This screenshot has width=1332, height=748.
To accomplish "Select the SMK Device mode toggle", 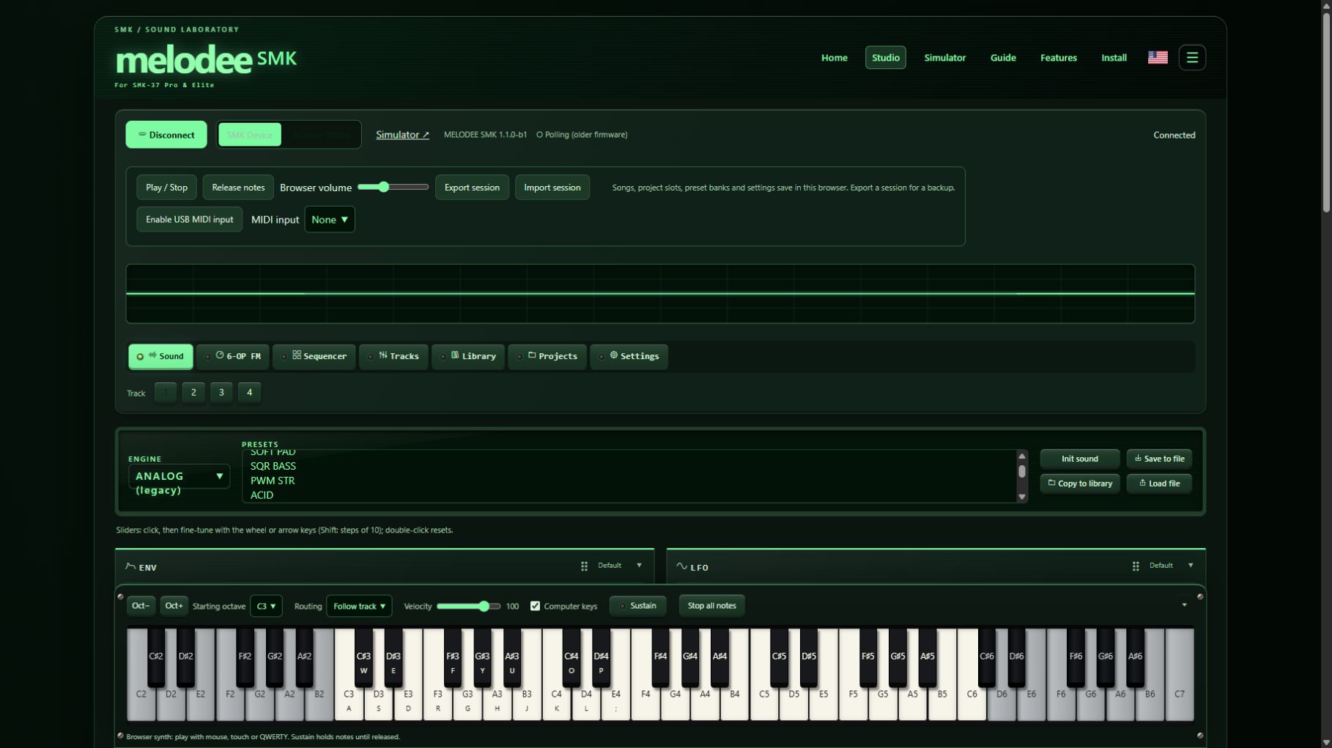I will click(x=250, y=135).
